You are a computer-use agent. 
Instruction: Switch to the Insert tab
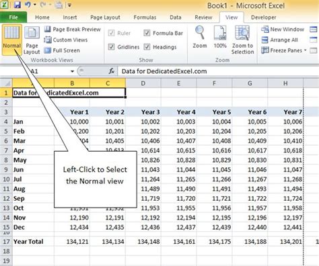[70, 17]
